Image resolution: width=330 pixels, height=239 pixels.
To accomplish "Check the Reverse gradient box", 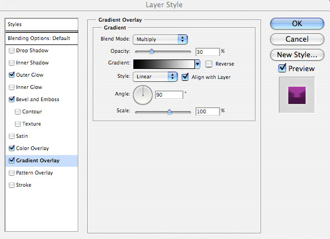I will 209,64.
